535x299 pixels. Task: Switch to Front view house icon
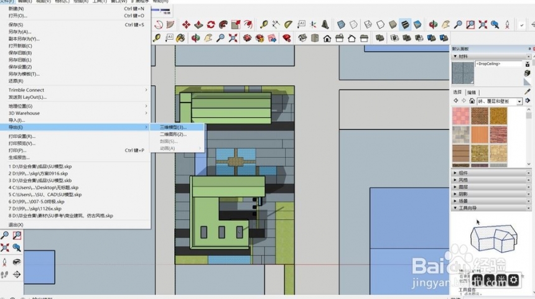tap(327, 38)
